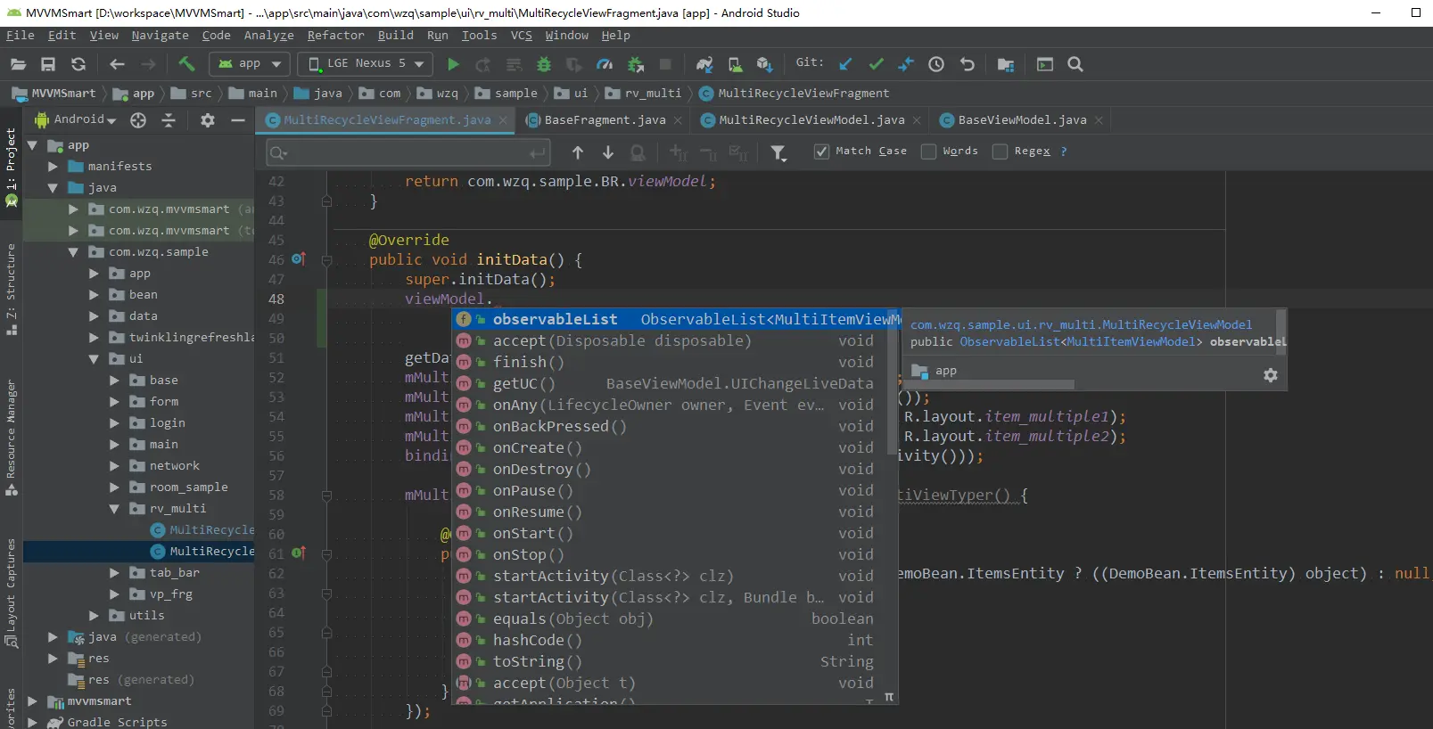The width and height of the screenshot is (1433, 729).
Task: Switch to BaseFragment.java tab
Action: (604, 120)
